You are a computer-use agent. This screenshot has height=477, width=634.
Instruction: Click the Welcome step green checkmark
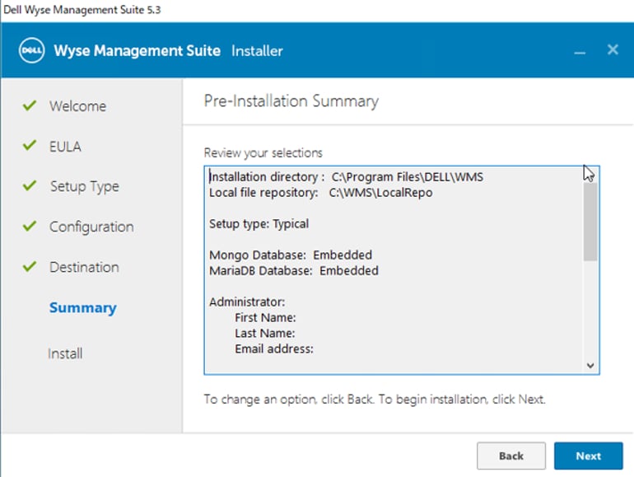point(30,105)
